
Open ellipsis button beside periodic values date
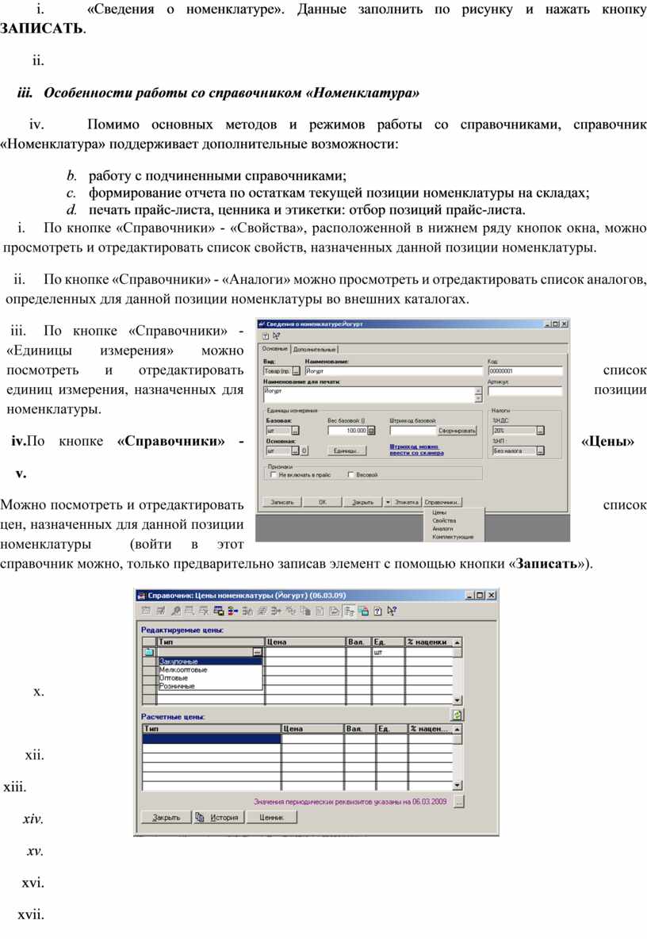click(x=458, y=801)
